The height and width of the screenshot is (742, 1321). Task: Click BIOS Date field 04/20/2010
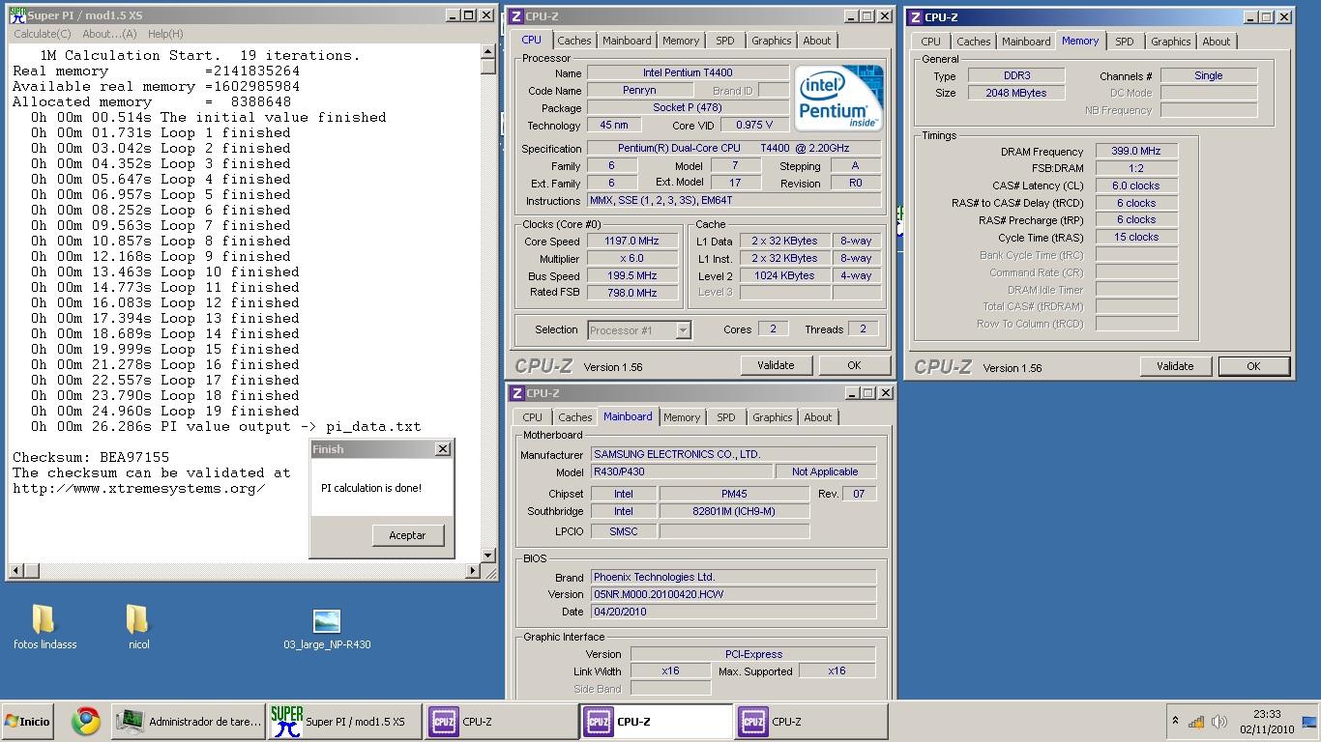(x=733, y=612)
